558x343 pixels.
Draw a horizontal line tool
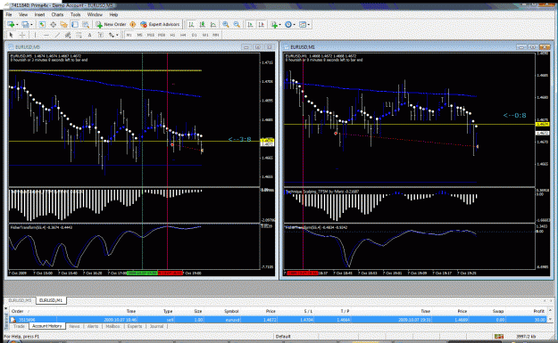click(46, 35)
